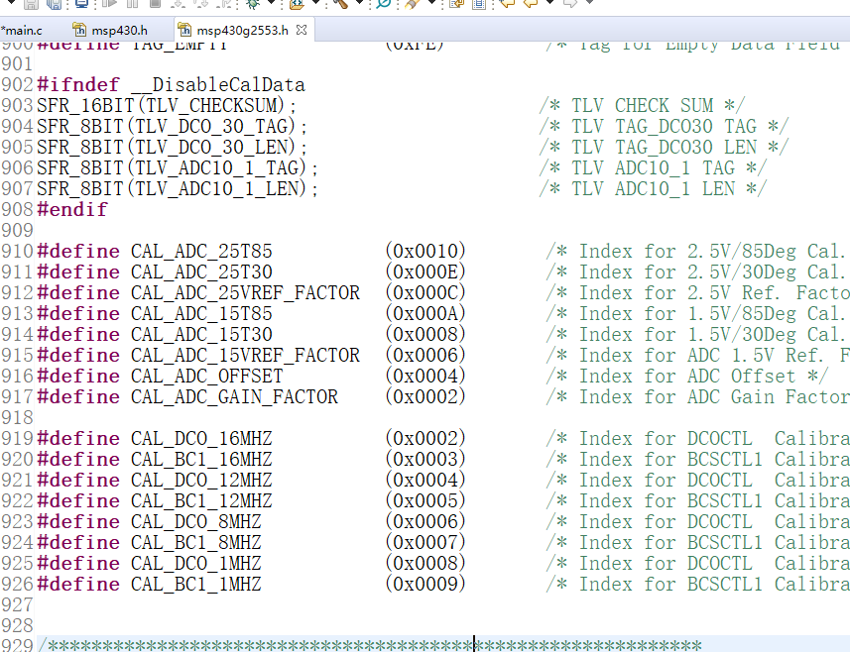This screenshot has width=850, height=652.
Task: Switch to the *main.c editor tab
Action: click(x=22, y=31)
